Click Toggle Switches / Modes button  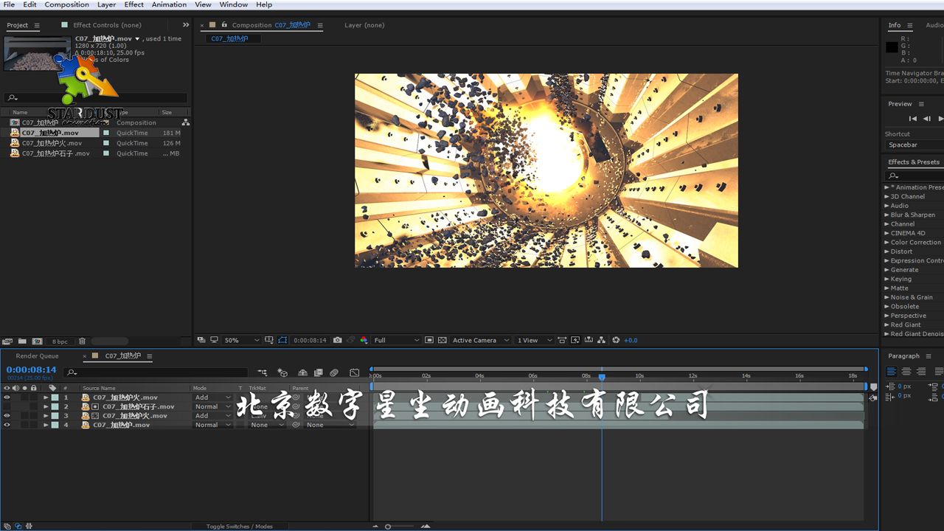[239, 527]
